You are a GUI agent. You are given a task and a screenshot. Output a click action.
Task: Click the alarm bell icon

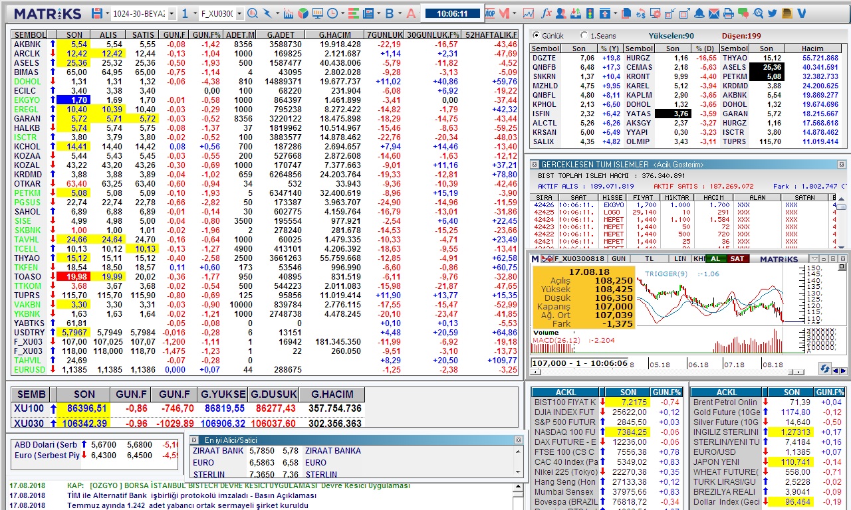coord(699,13)
